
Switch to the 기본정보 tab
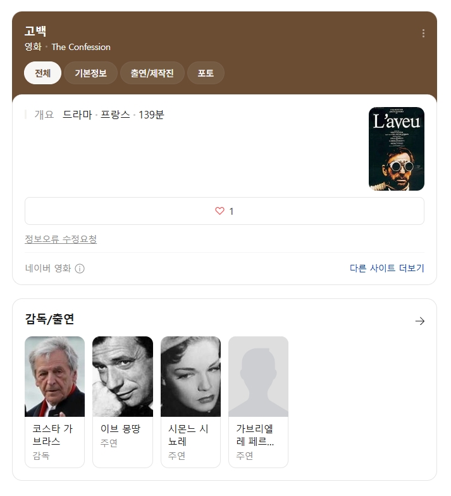[x=90, y=73]
